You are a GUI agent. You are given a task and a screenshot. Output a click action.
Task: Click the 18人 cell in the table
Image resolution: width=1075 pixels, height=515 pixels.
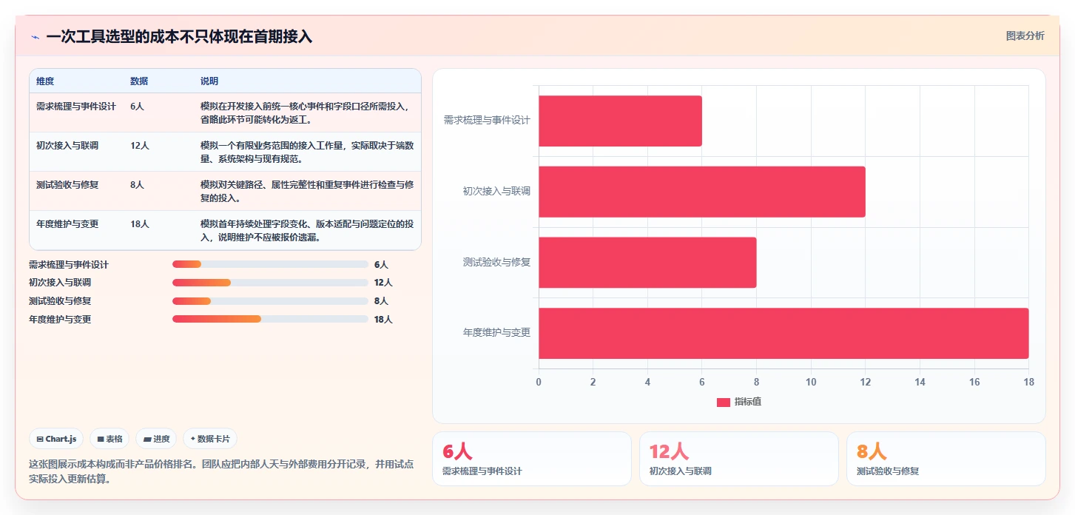click(x=140, y=224)
